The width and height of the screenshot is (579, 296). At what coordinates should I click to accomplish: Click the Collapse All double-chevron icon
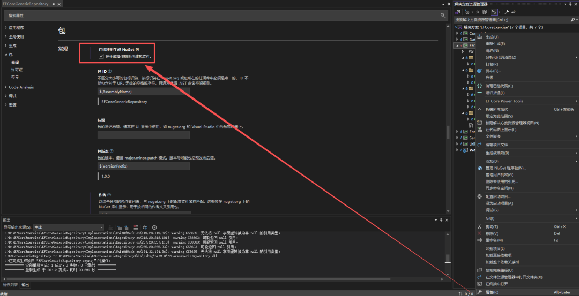[478, 12]
